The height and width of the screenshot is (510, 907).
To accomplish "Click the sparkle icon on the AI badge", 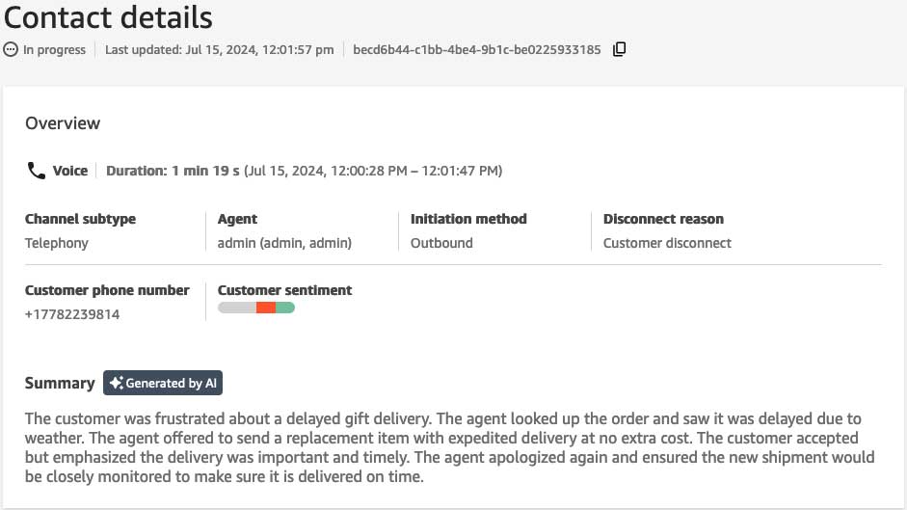I will (x=116, y=383).
